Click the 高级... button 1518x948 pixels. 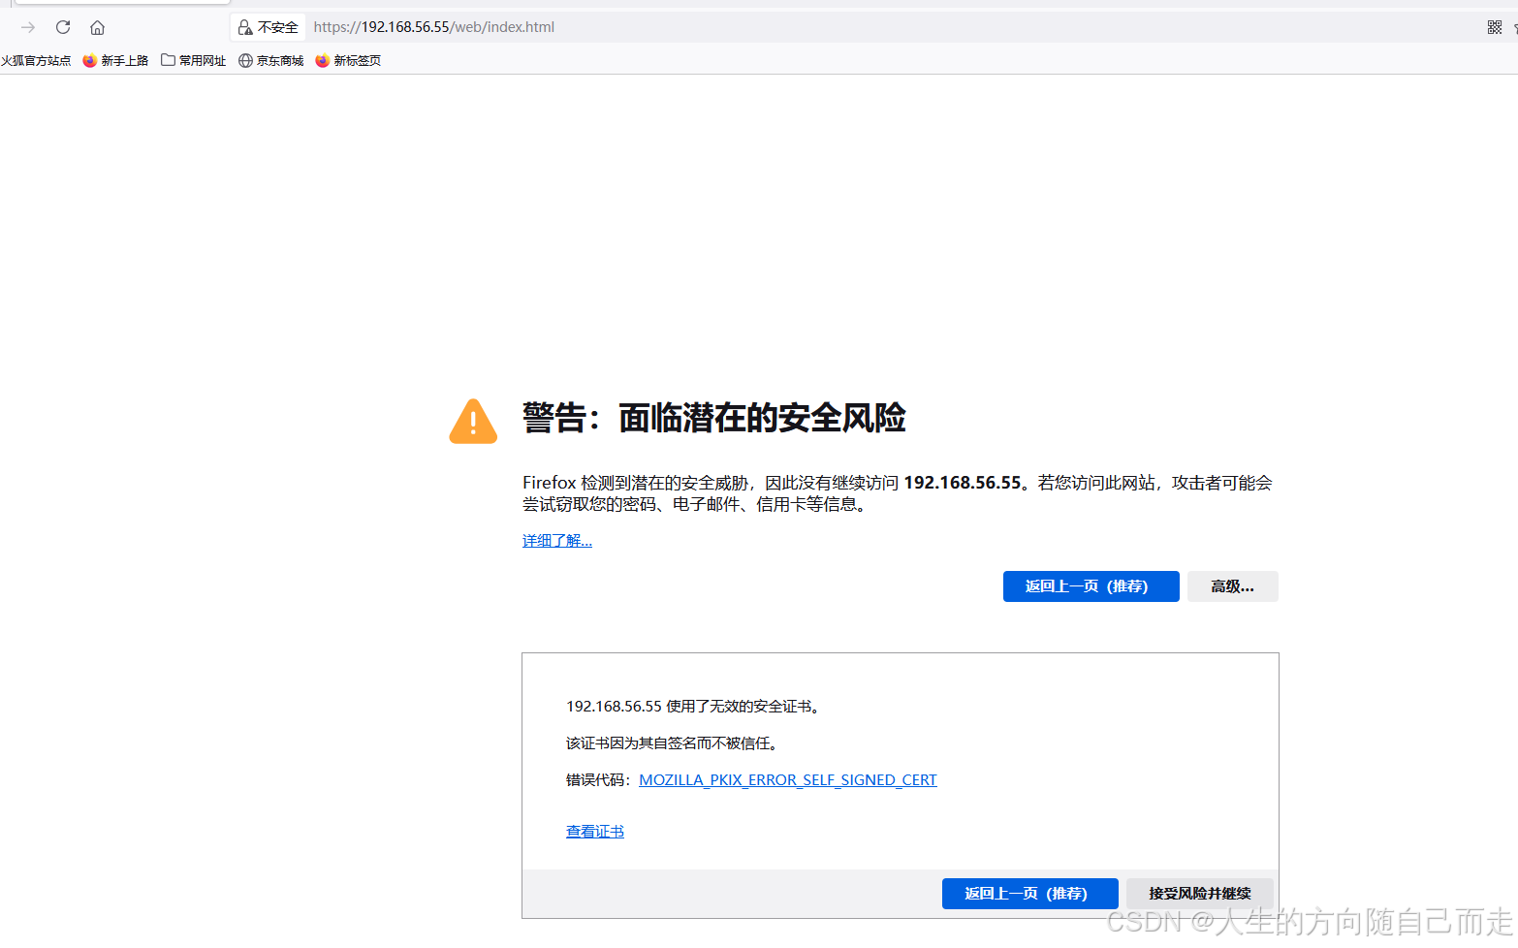point(1232,586)
